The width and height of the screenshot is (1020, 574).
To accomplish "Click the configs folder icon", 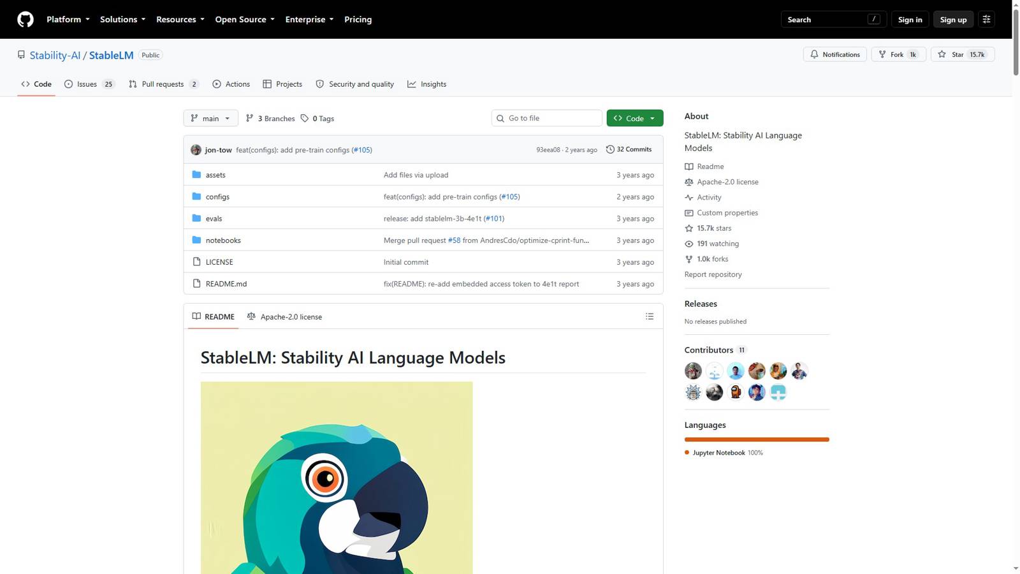I will click(196, 196).
